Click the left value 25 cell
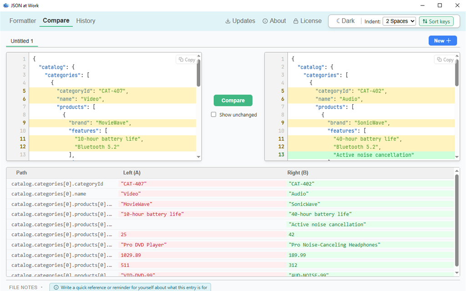Screen dimensions: 466x291 click(x=202, y=235)
